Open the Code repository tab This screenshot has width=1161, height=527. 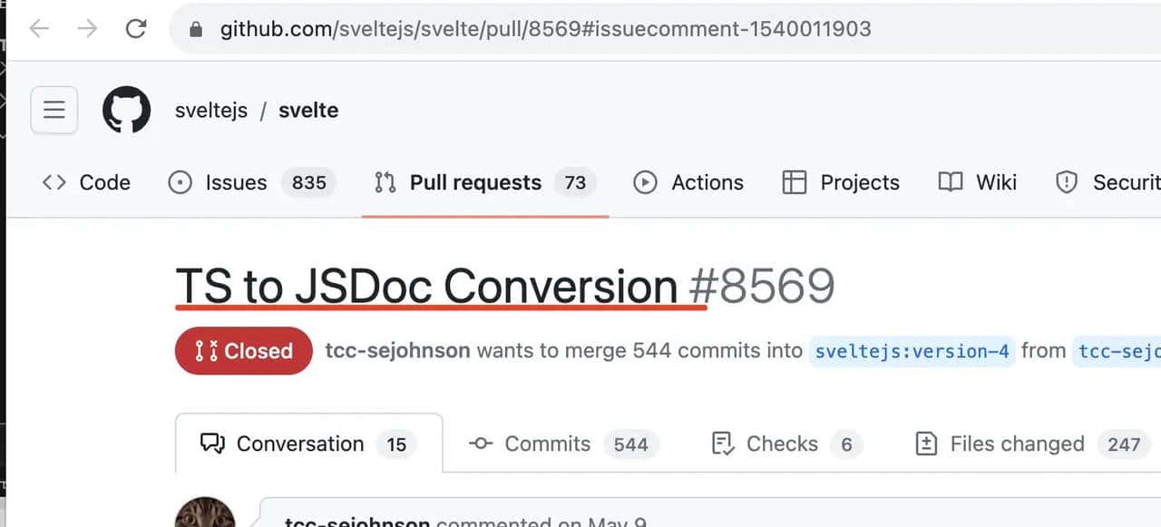[x=87, y=182]
